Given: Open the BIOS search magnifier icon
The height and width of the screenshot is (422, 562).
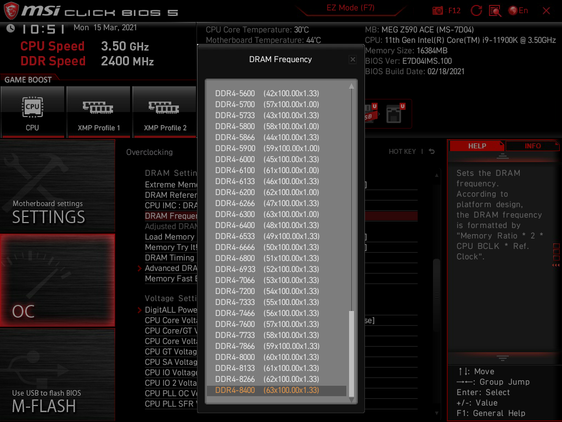Looking at the screenshot, I should (495, 11).
